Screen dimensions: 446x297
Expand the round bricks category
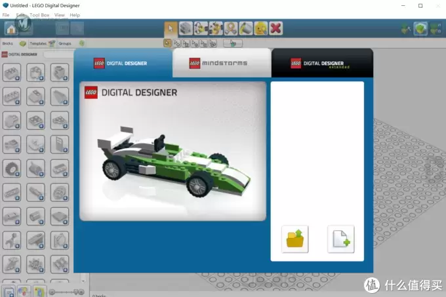pyautogui.click(x=35, y=72)
